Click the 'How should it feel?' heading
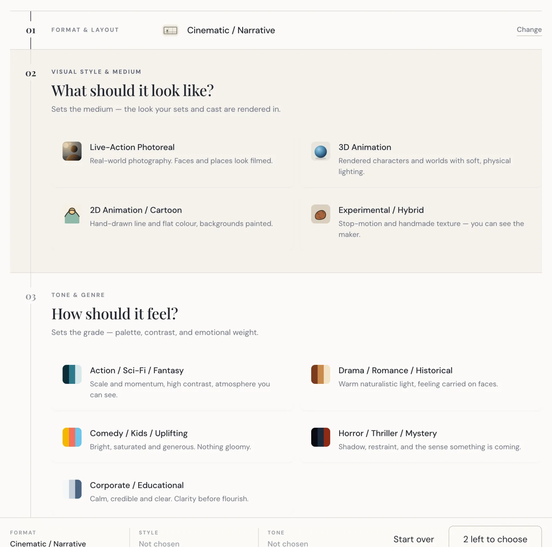Image resolution: width=552 pixels, height=547 pixels. (115, 314)
